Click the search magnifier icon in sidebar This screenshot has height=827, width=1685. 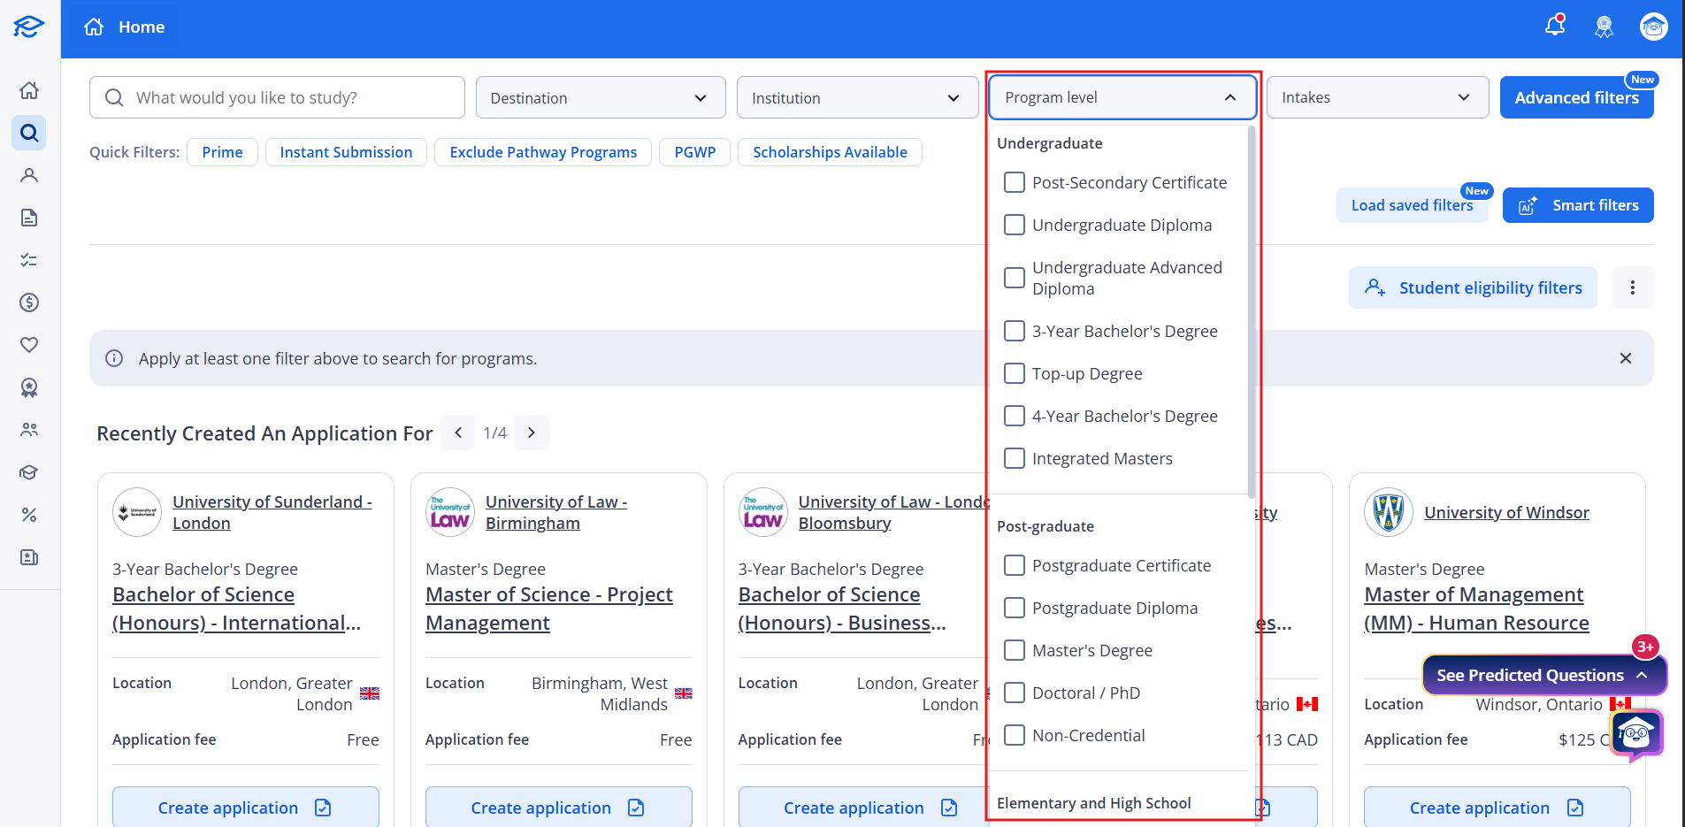29,133
